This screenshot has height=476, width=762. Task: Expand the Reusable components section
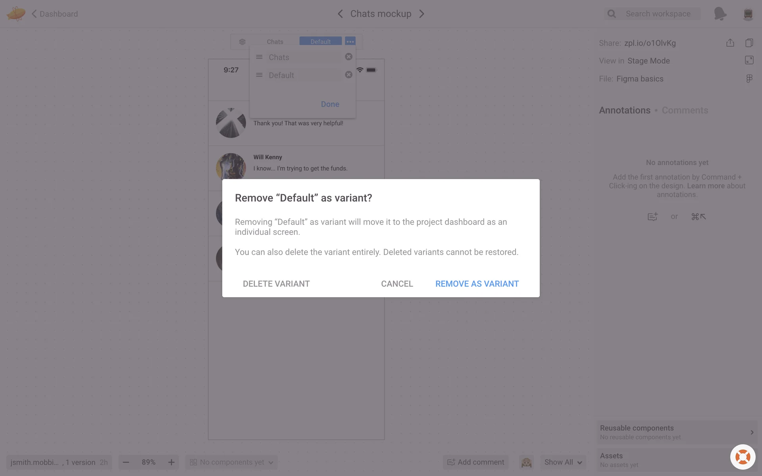pyautogui.click(x=677, y=432)
